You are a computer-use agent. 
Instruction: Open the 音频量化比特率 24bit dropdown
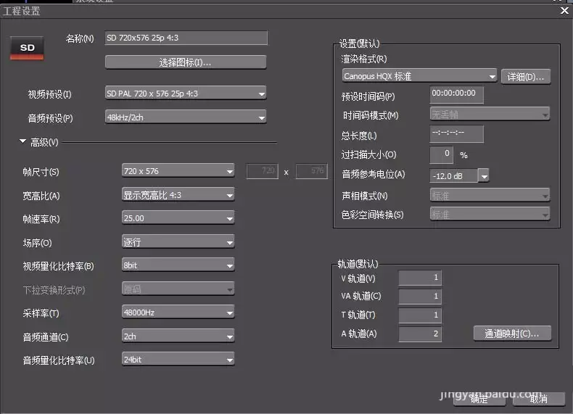(178, 360)
